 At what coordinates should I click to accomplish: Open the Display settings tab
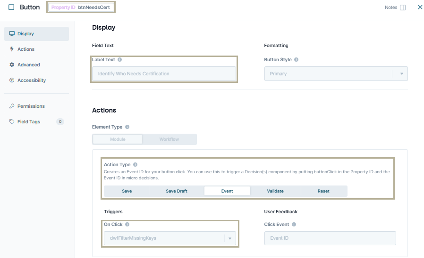tap(36, 34)
